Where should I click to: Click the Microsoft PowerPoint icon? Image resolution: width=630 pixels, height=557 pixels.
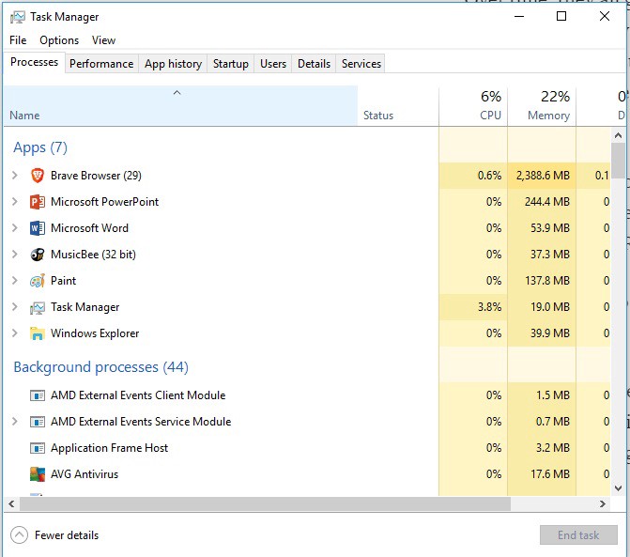[x=38, y=202]
